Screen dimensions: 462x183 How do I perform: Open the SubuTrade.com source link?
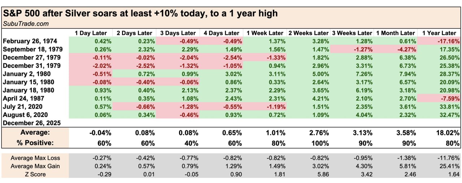26,23
